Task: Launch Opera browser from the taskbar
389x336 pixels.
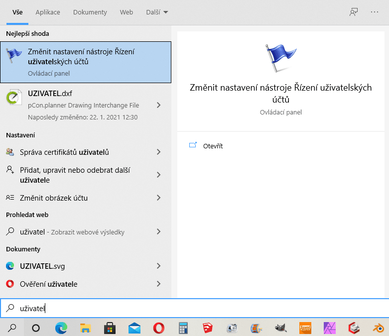Action: pyautogui.click(x=158, y=328)
